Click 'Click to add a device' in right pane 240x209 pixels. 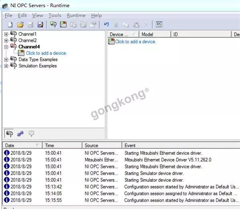(x=136, y=41)
